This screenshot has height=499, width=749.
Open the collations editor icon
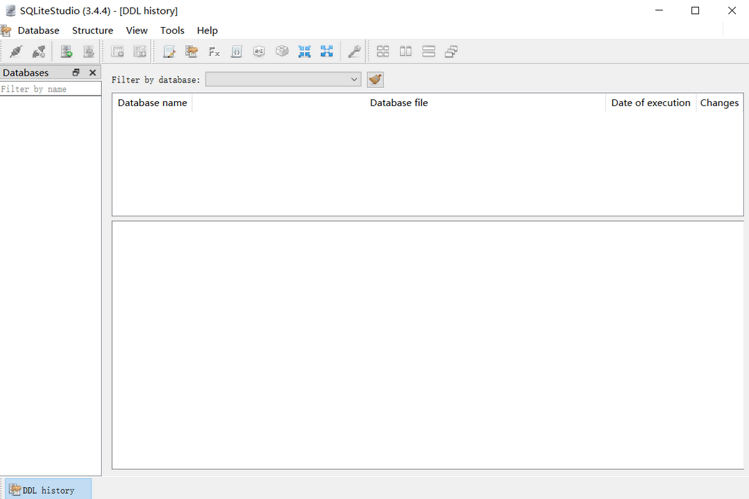[259, 51]
